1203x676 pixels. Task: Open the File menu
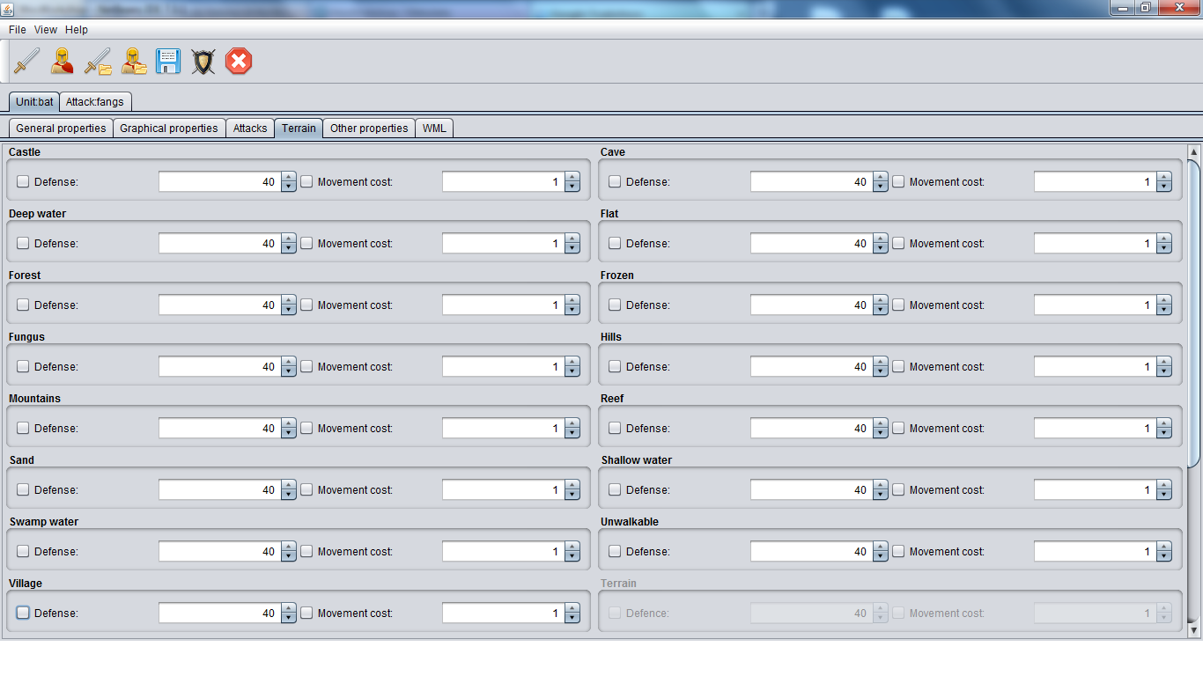click(x=18, y=30)
